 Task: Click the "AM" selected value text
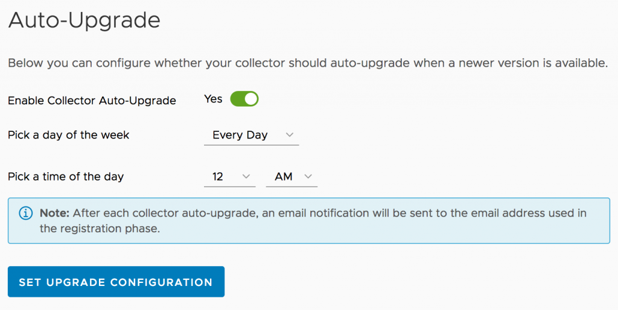[284, 177]
